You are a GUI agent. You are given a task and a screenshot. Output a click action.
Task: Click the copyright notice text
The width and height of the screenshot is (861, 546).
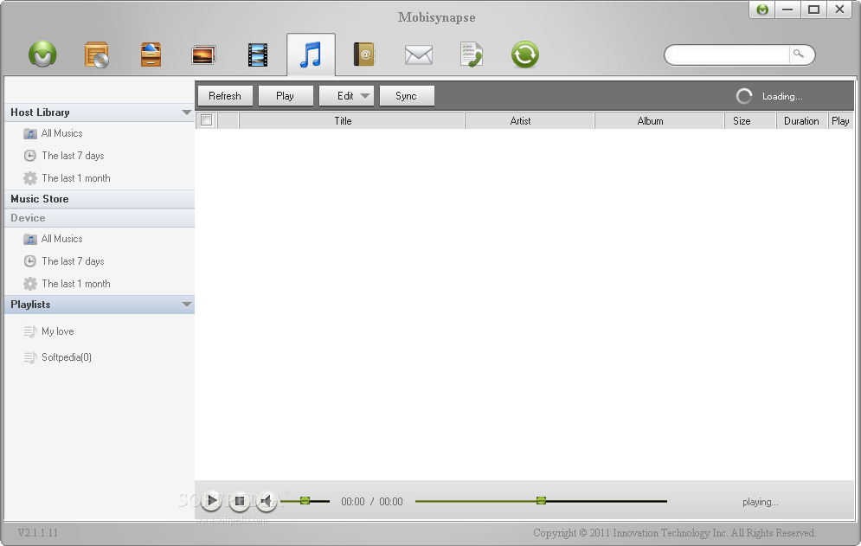point(675,533)
